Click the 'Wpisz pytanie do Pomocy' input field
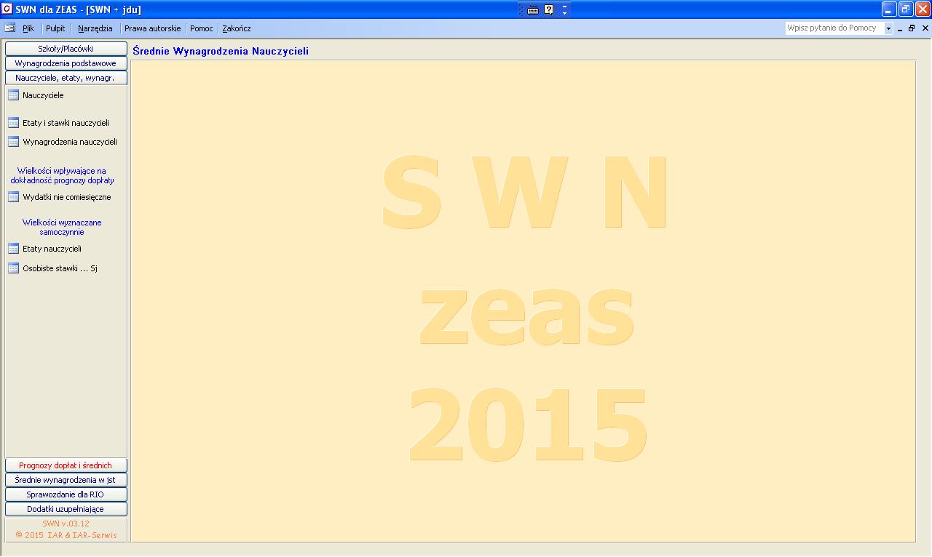 point(834,28)
